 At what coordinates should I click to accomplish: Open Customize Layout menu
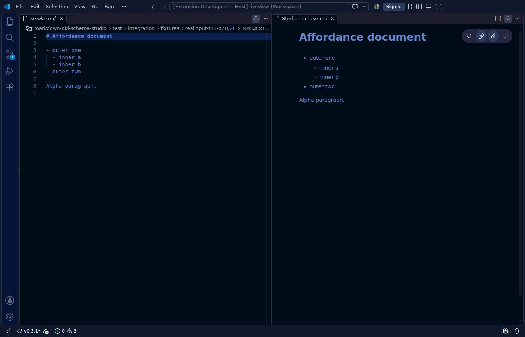409,7
